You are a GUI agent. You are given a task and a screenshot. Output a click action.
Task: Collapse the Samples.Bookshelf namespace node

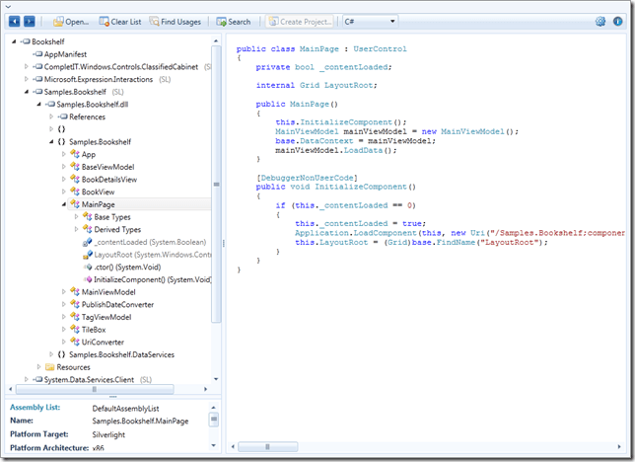coord(51,142)
